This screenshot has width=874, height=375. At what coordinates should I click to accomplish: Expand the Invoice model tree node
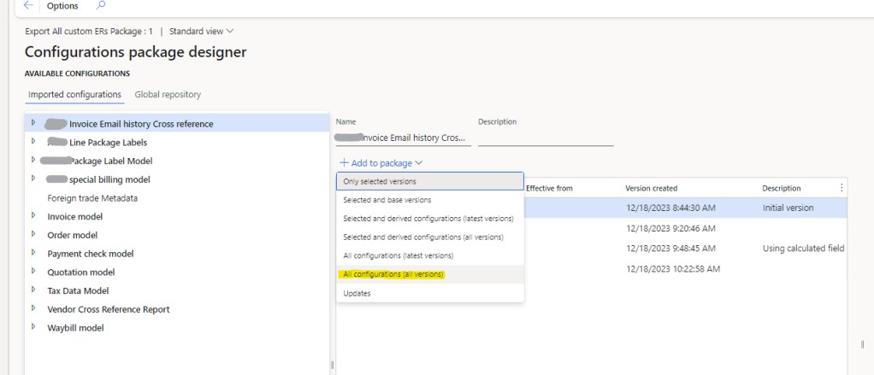click(x=33, y=216)
